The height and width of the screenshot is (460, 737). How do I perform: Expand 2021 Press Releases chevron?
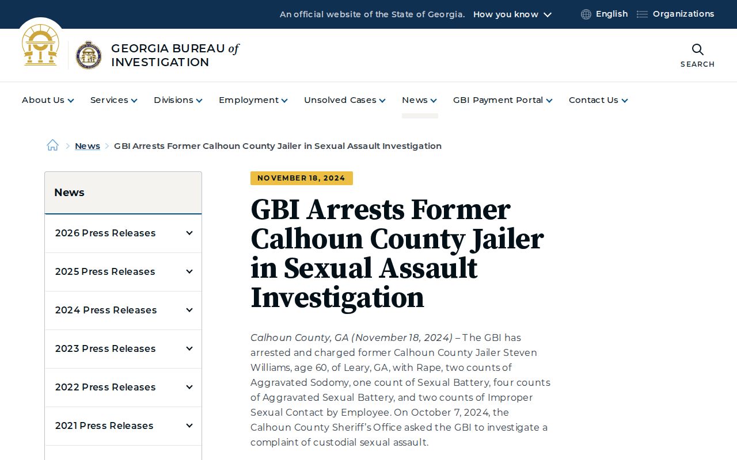pyautogui.click(x=189, y=425)
